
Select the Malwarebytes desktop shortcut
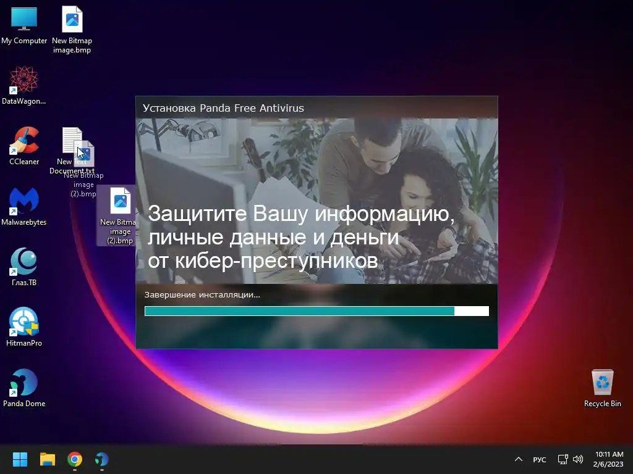[x=24, y=206]
